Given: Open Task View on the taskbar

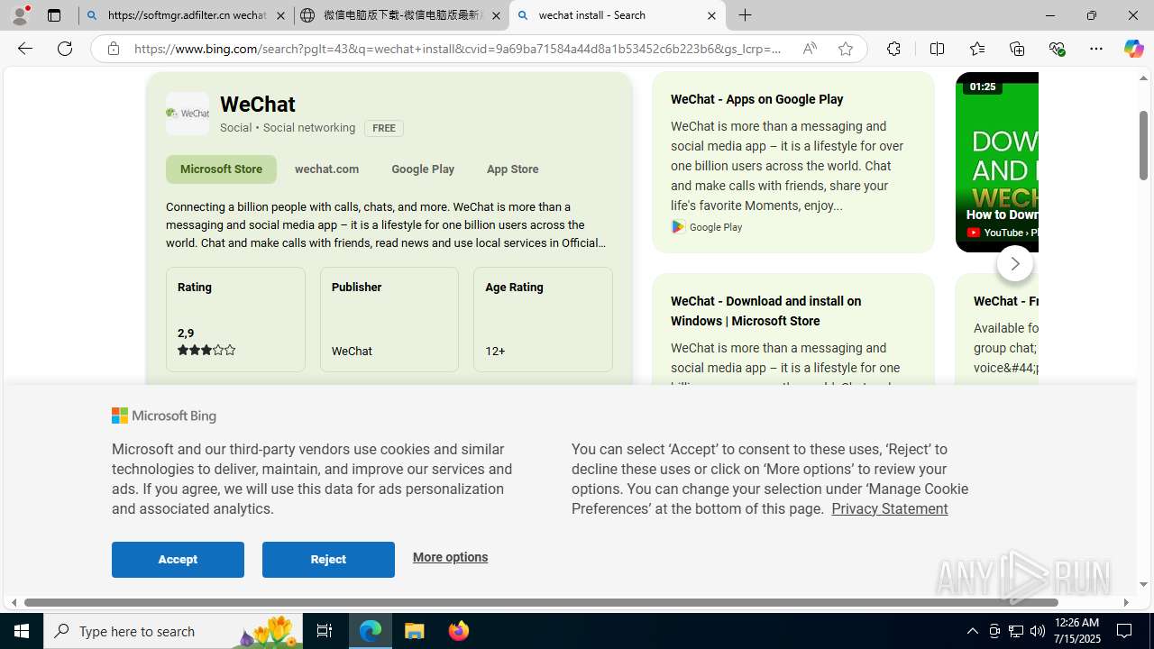Looking at the screenshot, I should (x=325, y=631).
